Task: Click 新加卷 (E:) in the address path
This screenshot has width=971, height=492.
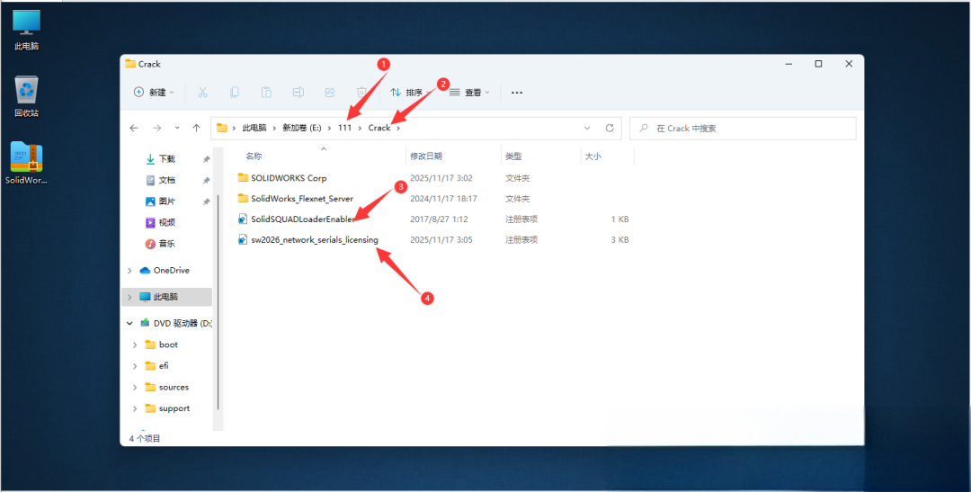Action: pos(300,129)
